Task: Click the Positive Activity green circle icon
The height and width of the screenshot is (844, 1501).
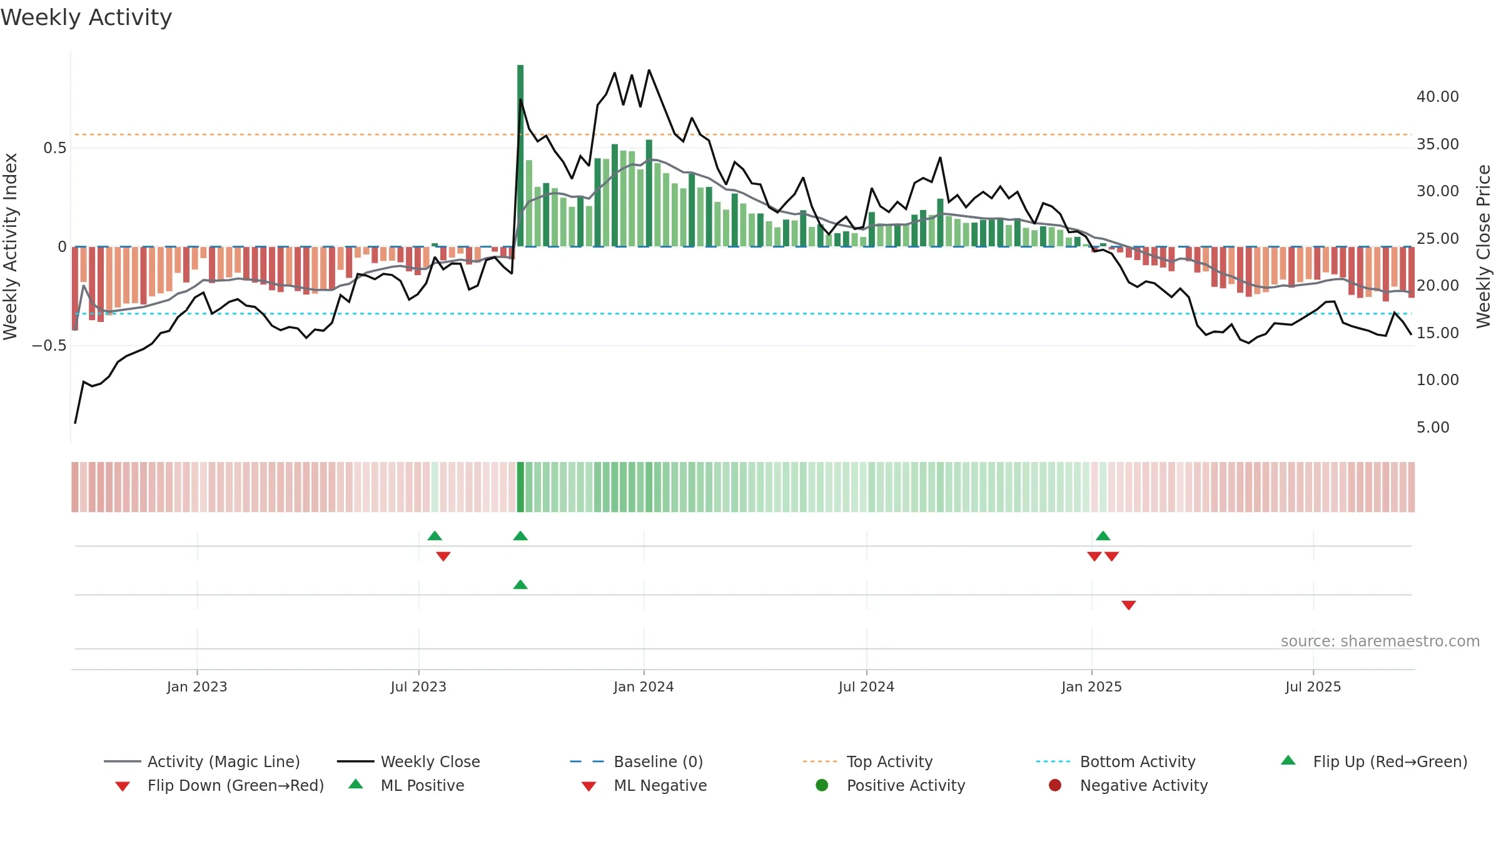Action: click(x=822, y=785)
